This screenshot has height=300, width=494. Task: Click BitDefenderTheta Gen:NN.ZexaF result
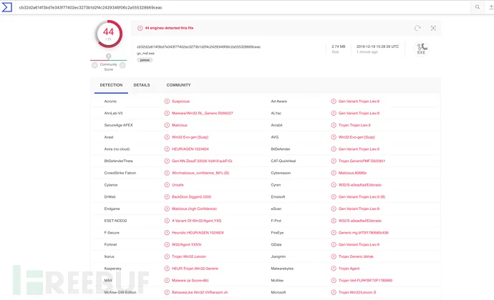202,161
